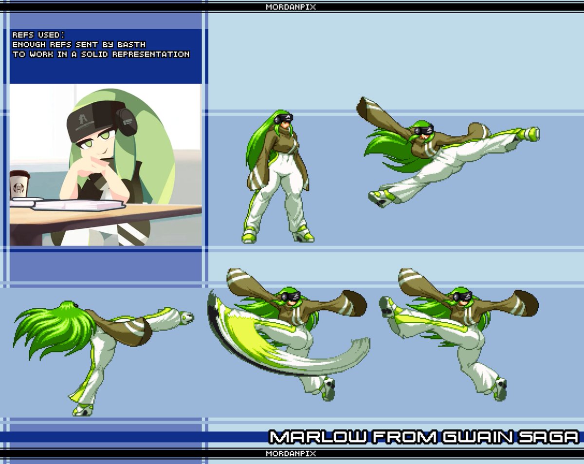Select the flying kick sprite at upper right
Viewport: 584px width, 464px height.
(449, 152)
